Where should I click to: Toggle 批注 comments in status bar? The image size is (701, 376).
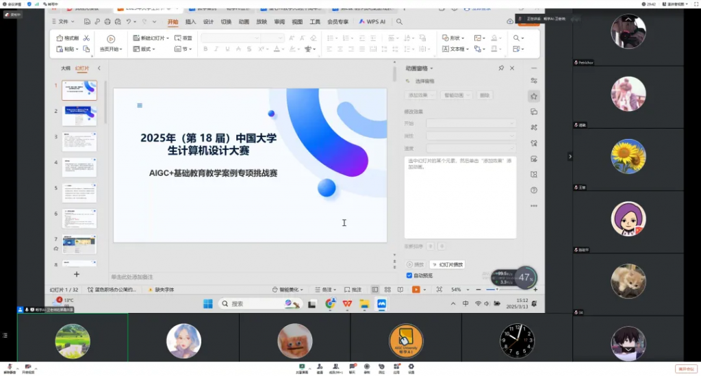point(353,290)
